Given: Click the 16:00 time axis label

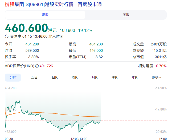Looking at the screenshot, I should pyautogui.click(x=163, y=139).
